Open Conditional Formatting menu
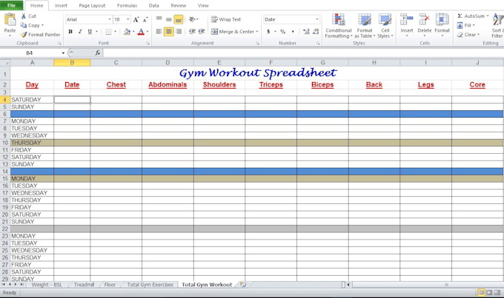The image size is (504, 298). click(339, 26)
